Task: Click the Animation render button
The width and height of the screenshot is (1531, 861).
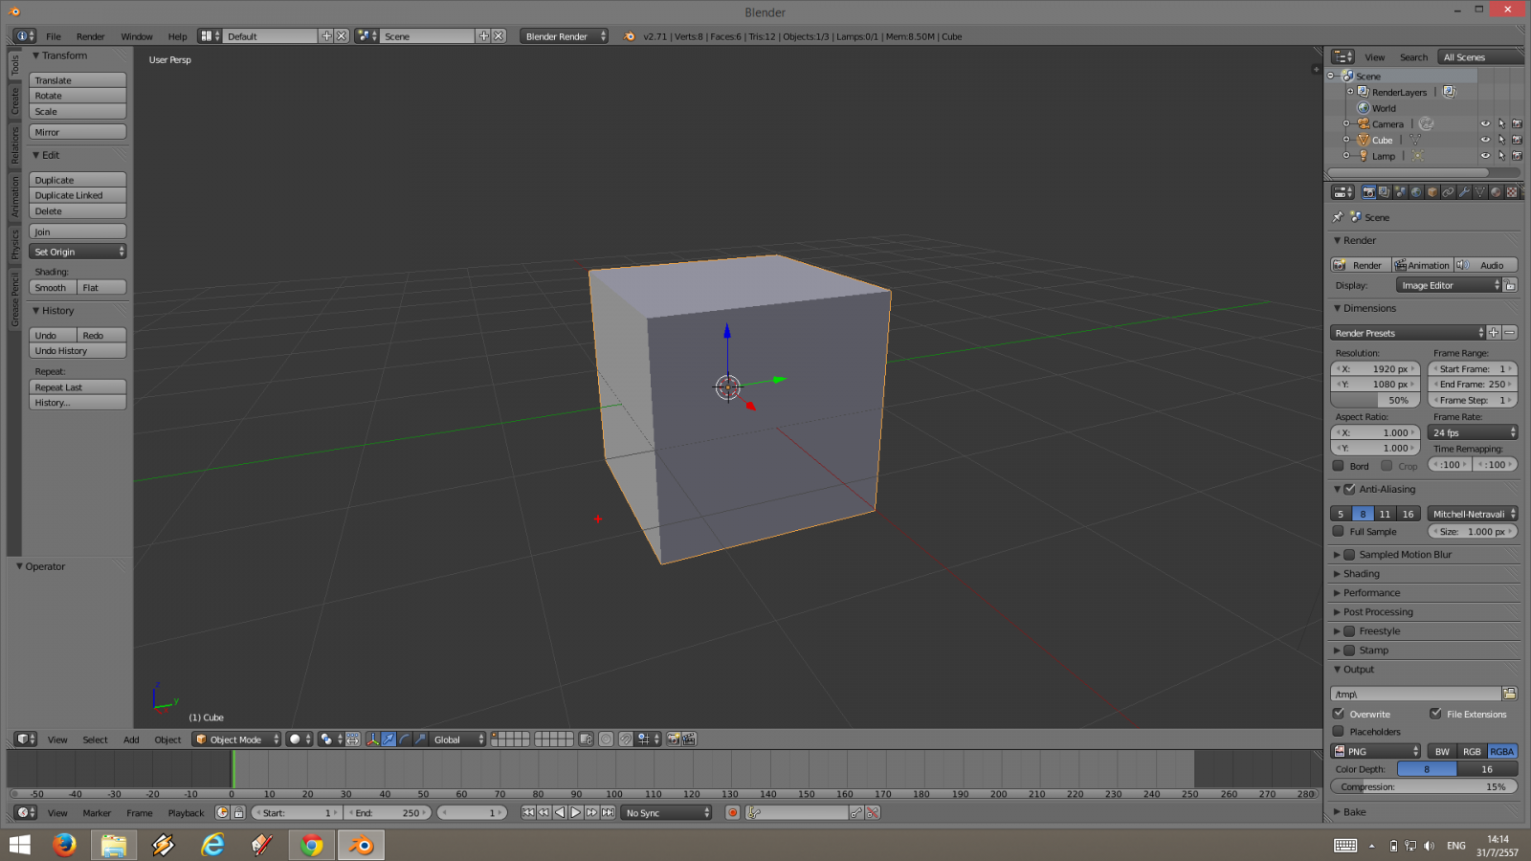Action: click(1422, 265)
